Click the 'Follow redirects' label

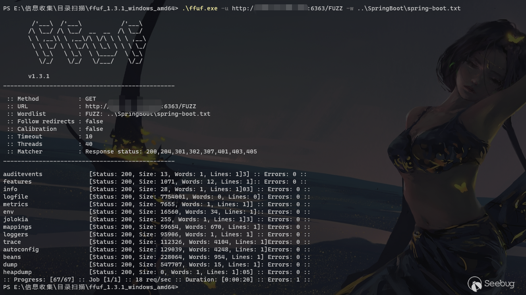46,121
